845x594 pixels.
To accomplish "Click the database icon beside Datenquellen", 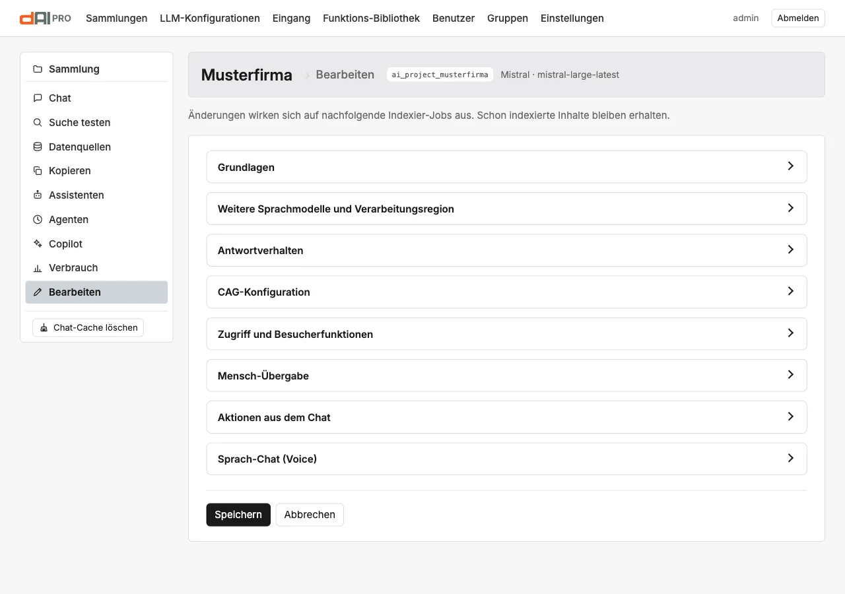I will (x=38, y=147).
